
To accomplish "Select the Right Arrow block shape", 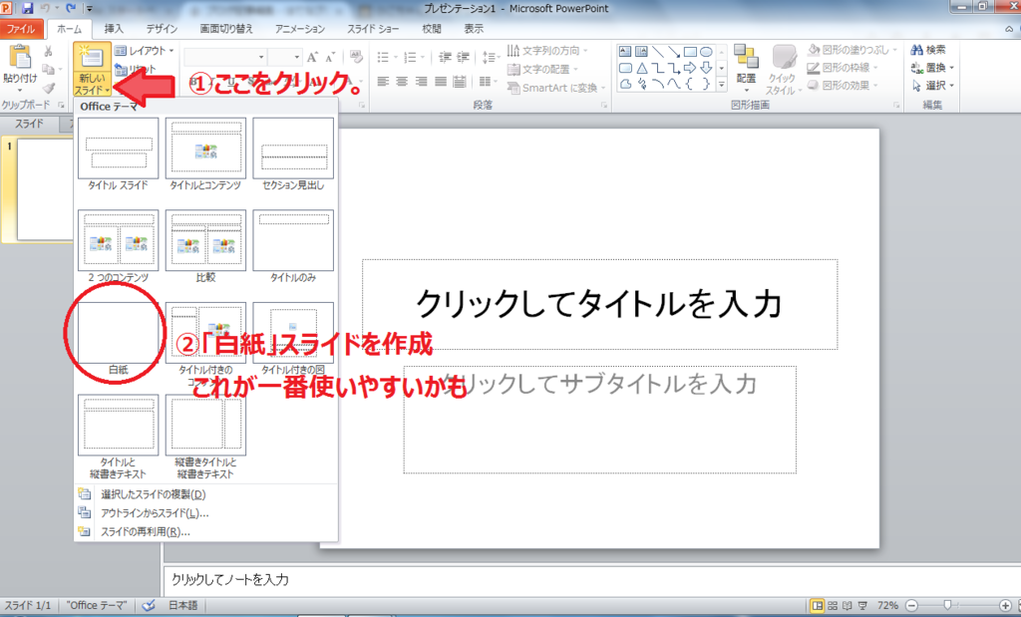I will point(690,68).
